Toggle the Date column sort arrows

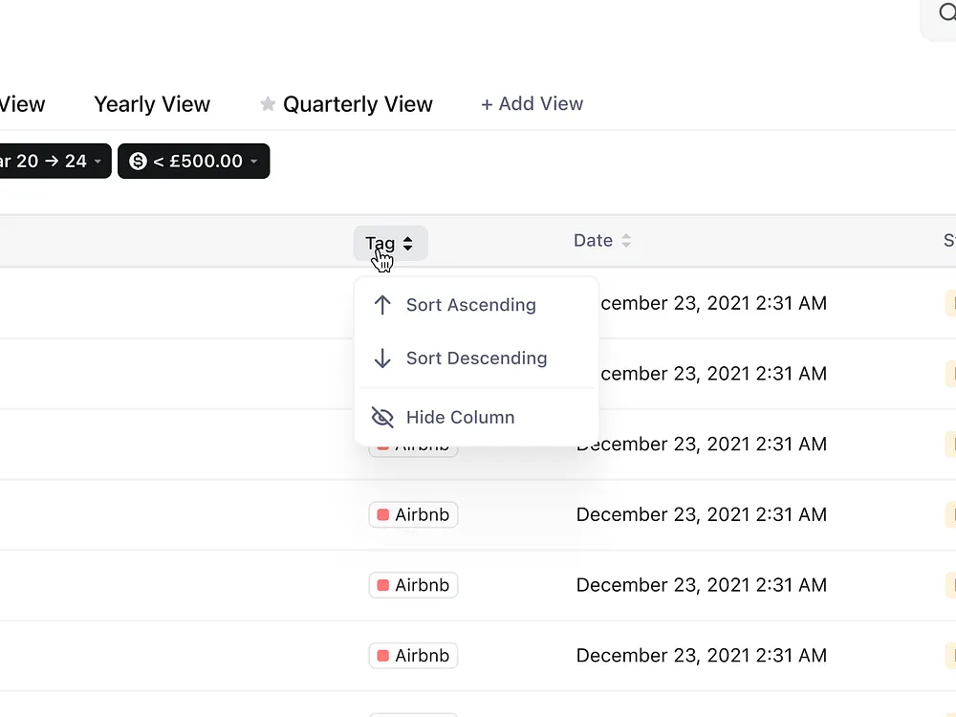[626, 241]
